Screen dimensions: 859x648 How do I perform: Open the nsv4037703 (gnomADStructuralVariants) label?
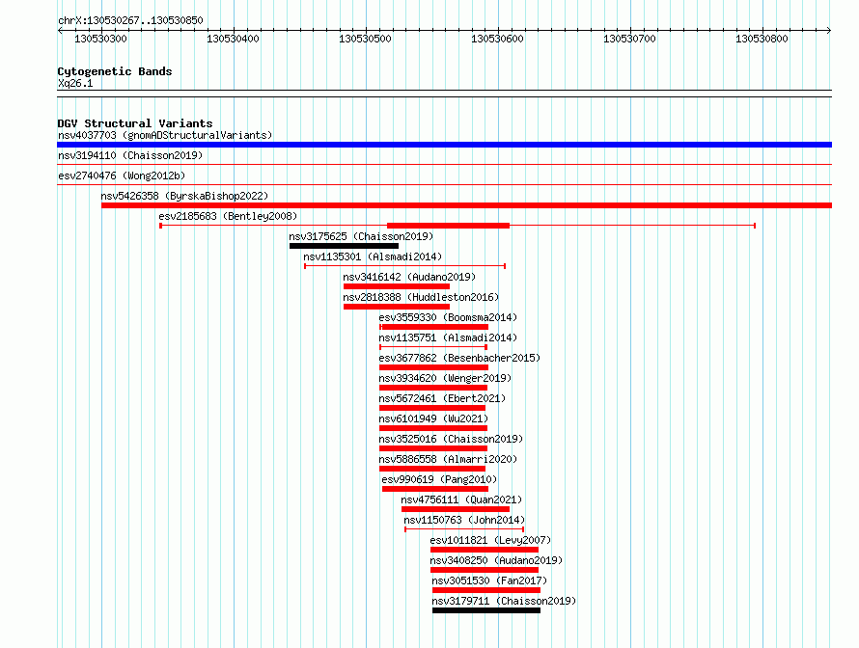[165, 135]
